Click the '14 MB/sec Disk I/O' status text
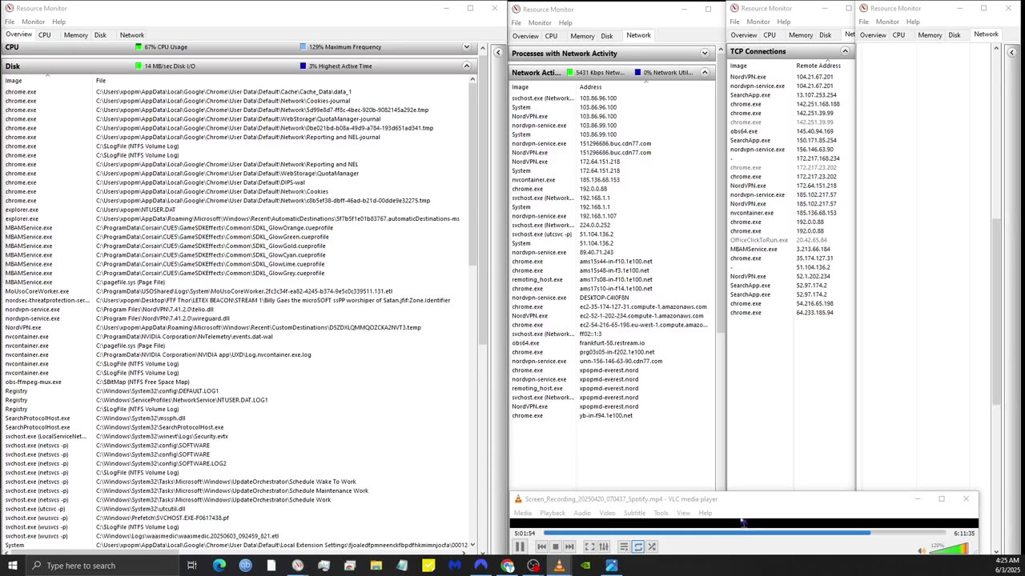The image size is (1025, 576). [170, 66]
